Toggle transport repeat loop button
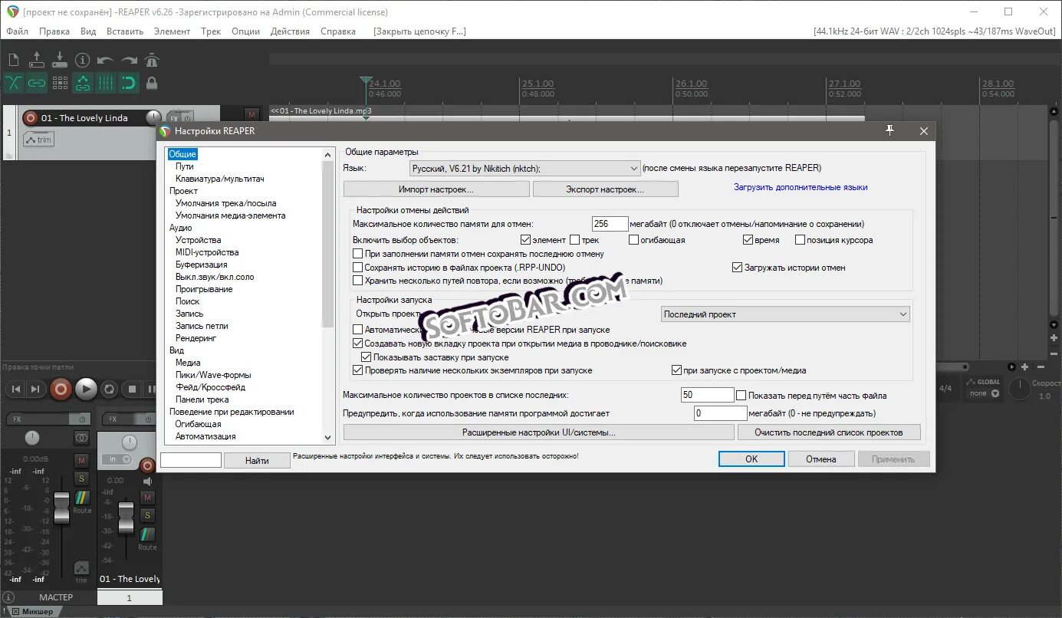The height and width of the screenshot is (618, 1062). coord(110,390)
